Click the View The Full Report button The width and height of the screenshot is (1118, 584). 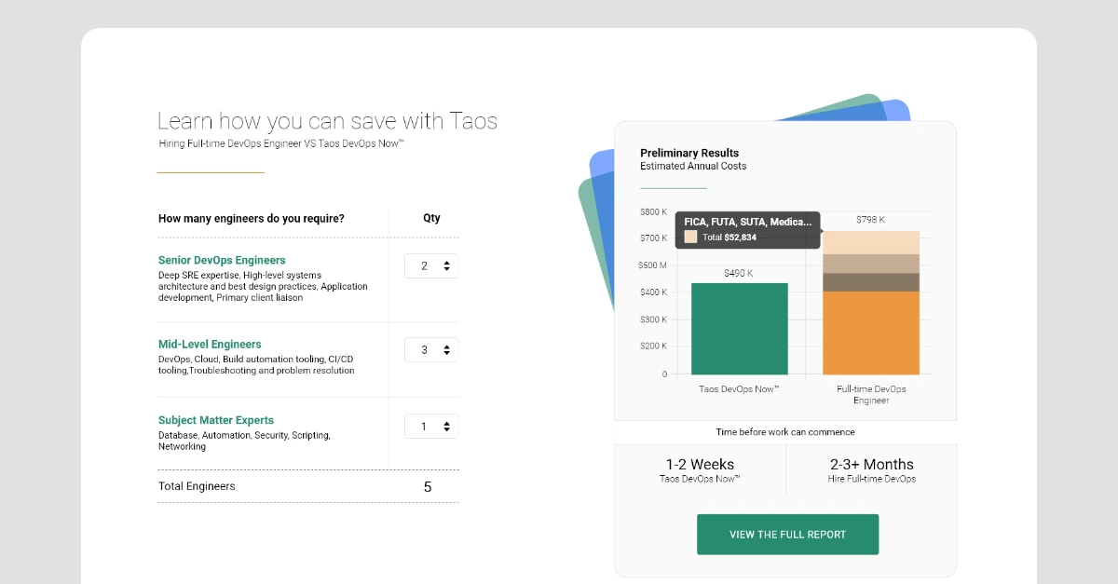(787, 535)
